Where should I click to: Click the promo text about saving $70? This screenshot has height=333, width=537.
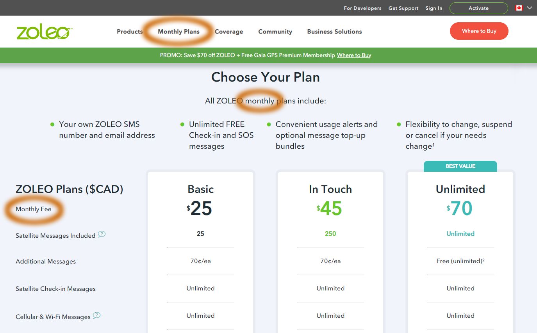(x=247, y=55)
